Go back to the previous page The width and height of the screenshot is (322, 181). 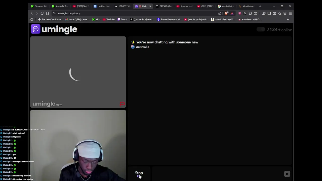click(32, 13)
